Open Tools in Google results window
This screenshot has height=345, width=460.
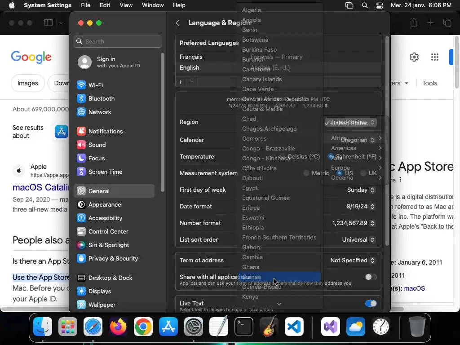coord(429,83)
